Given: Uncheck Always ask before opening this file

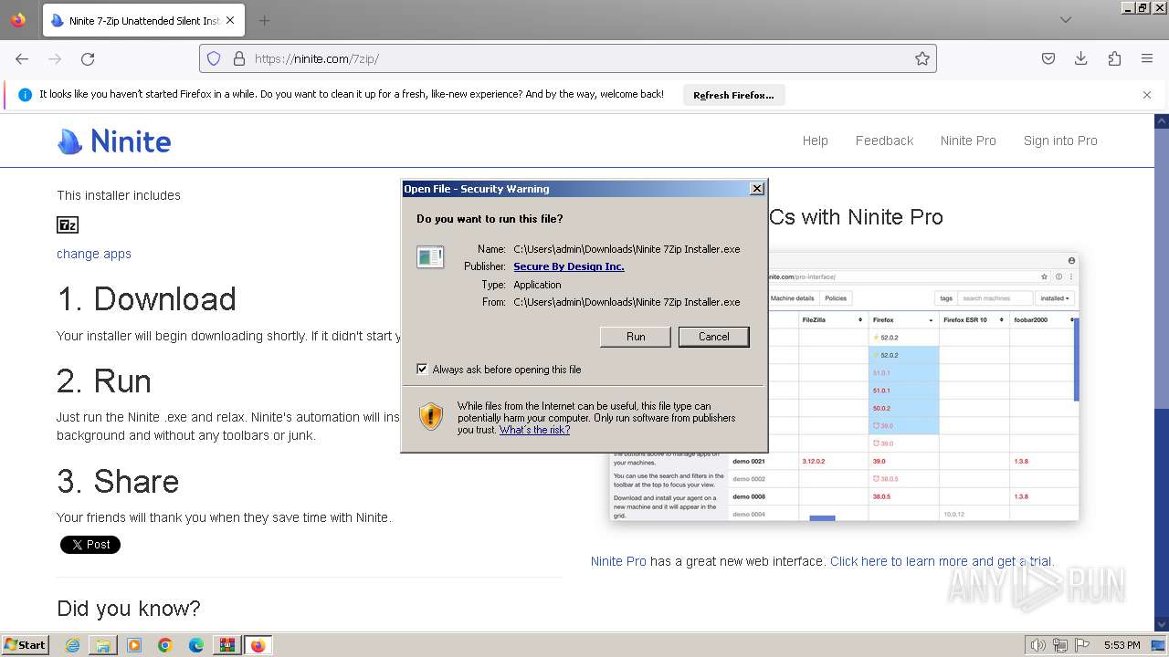Looking at the screenshot, I should pos(422,369).
